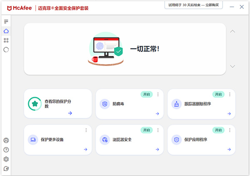This screenshot has height=176, width=250.
Task: Open the apps grid in sidebar
Action: pos(6,40)
